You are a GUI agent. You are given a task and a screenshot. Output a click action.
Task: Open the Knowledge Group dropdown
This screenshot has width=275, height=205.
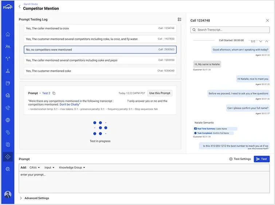click(72, 167)
